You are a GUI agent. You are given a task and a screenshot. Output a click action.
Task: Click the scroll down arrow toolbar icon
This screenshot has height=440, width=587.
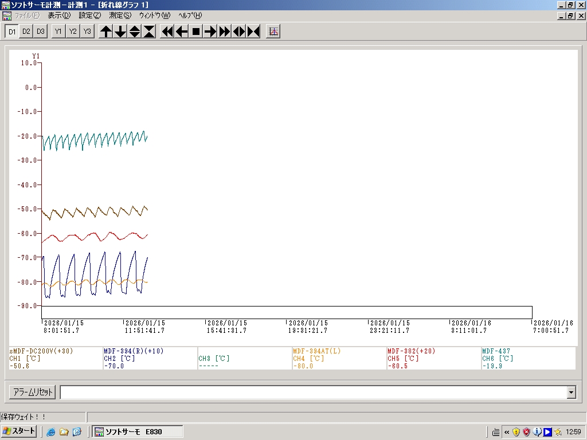120,32
